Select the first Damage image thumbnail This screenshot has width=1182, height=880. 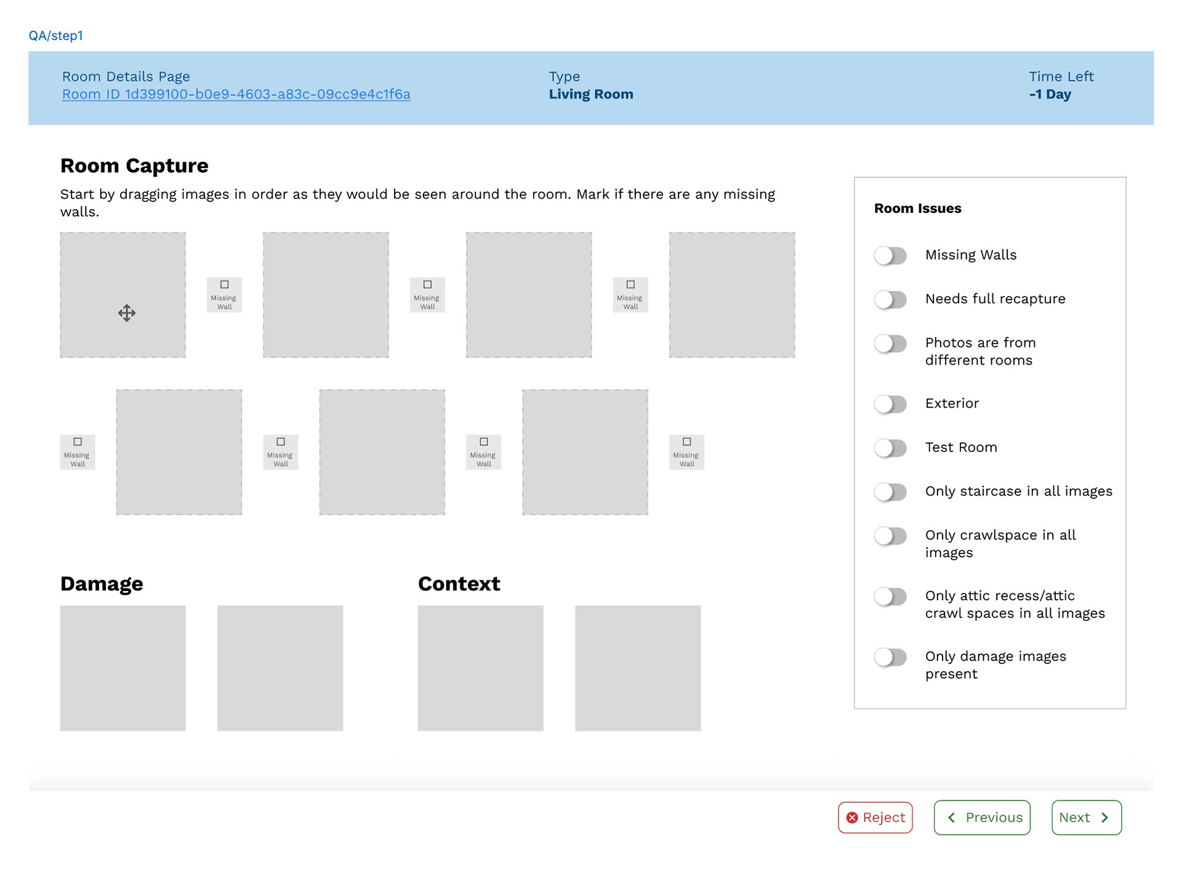tap(123, 668)
